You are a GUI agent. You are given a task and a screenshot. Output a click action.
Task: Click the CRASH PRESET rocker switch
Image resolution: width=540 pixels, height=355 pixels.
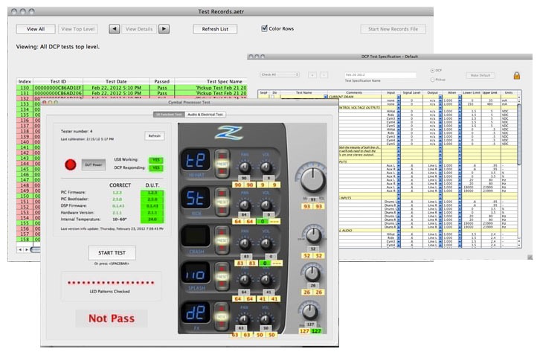click(x=222, y=240)
